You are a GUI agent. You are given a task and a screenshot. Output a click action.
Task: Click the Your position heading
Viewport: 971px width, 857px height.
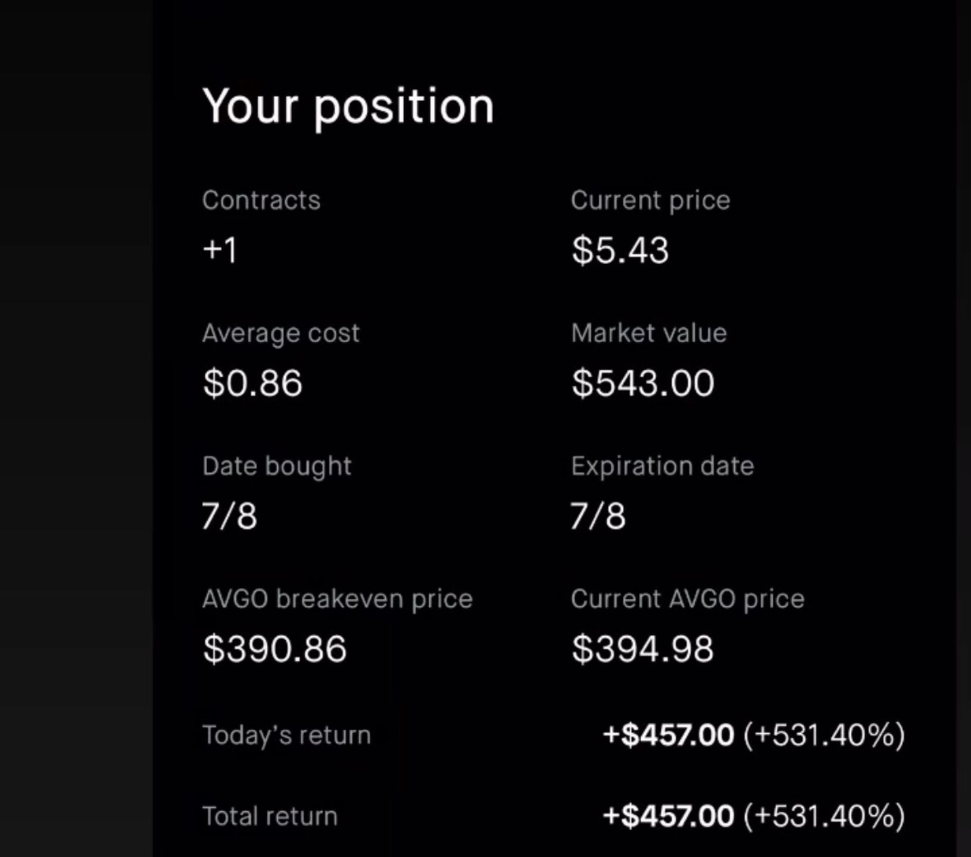[x=348, y=107]
